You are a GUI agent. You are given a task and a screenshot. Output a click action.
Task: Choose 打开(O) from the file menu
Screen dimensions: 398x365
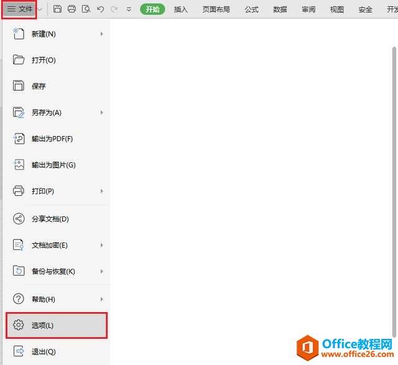pyautogui.click(x=57, y=60)
